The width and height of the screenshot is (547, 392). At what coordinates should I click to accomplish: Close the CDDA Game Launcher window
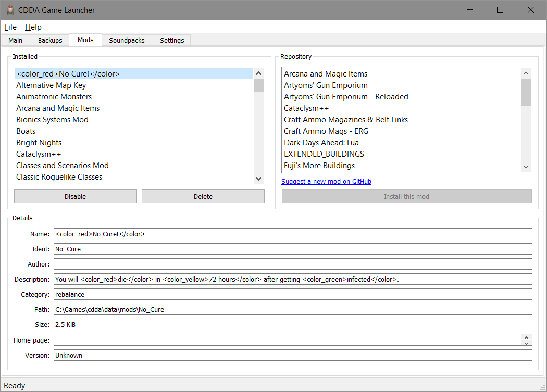pos(531,10)
